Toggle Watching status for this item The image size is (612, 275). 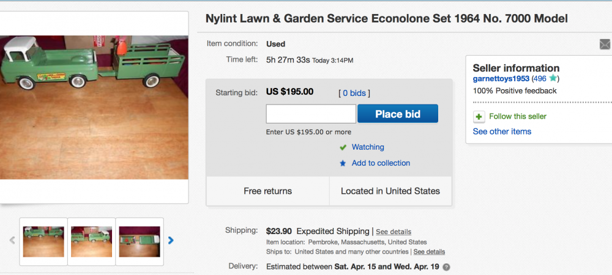pos(367,147)
